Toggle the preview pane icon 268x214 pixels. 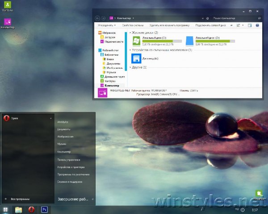click(250, 25)
